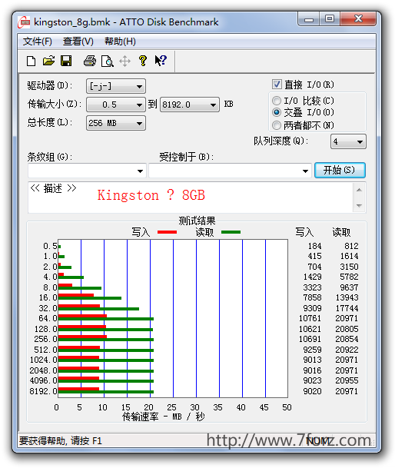
Task: Toggle the 直接 I/O checkbox
Action: [x=277, y=85]
